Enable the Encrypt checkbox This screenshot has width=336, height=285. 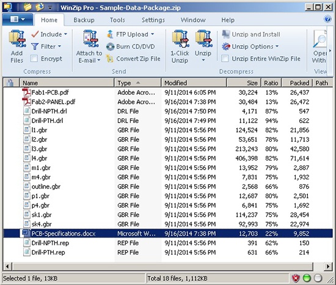34,59
